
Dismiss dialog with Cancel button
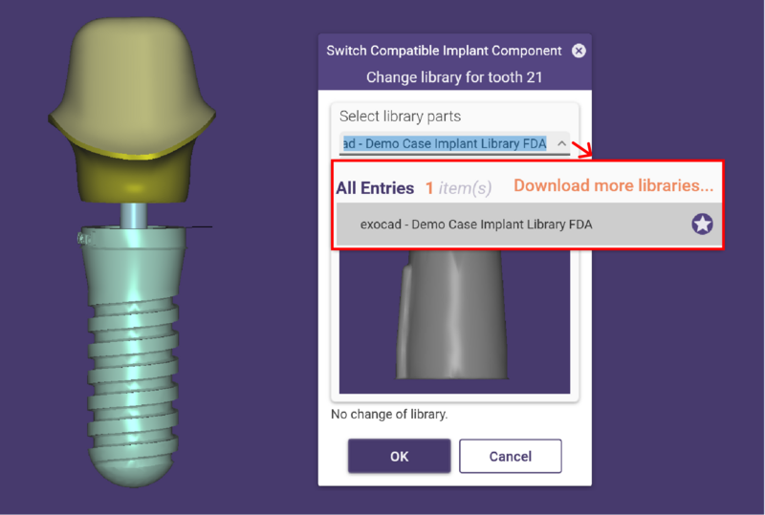tap(511, 456)
